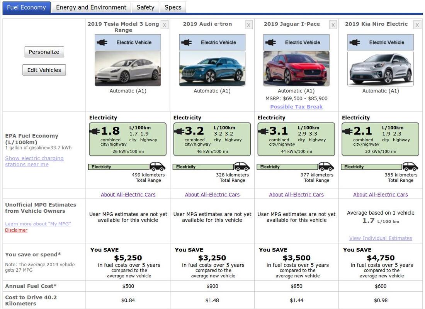Click the red Disclaimer link
The image size is (425, 309).
tap(16, 230)
